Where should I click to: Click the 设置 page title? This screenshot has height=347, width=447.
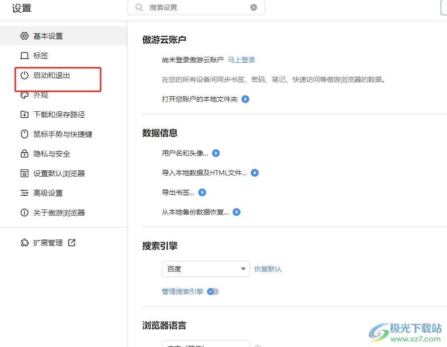[x=22, y=8]
